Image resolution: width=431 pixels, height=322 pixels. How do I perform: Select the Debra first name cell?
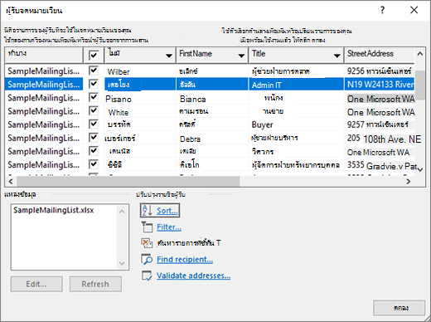click(212, 139)
